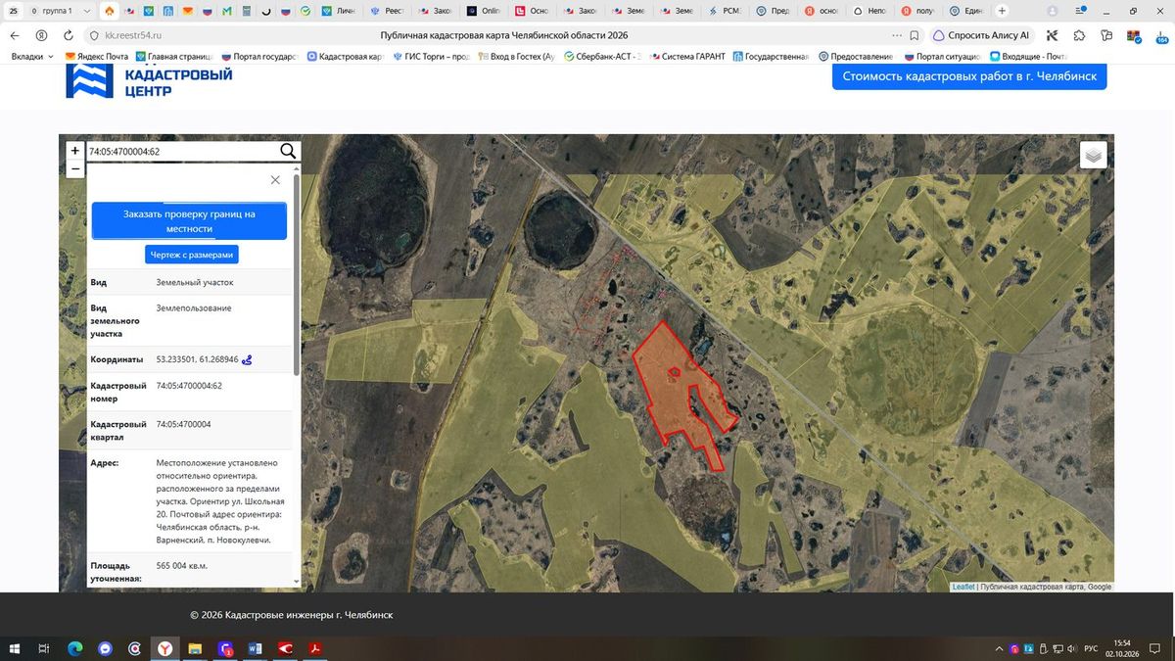This screenshot has height=661, width=1175.
Task: Switch to the Online browser tab
Action: (484, 11)
